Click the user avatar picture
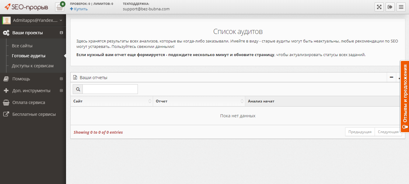 coord(6,20)
